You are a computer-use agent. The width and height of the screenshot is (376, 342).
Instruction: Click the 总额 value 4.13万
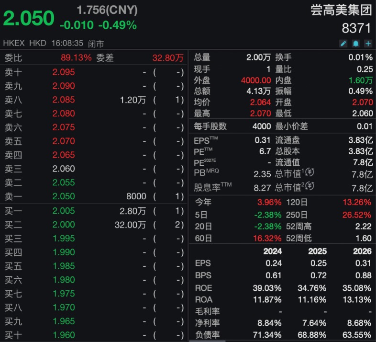(x=258, y=91)
